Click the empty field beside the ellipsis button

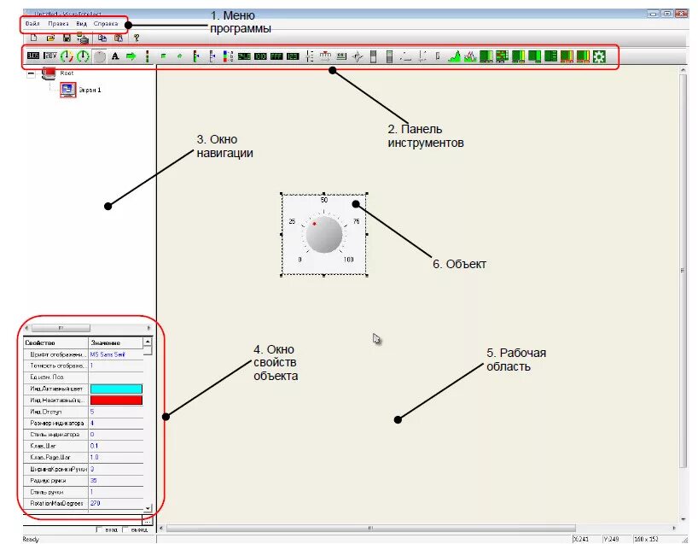tap(83, 520)
